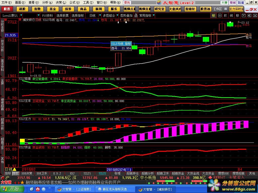Select the 新闻 toolbar button
This screenshot has height=193, width=258.
99,9
